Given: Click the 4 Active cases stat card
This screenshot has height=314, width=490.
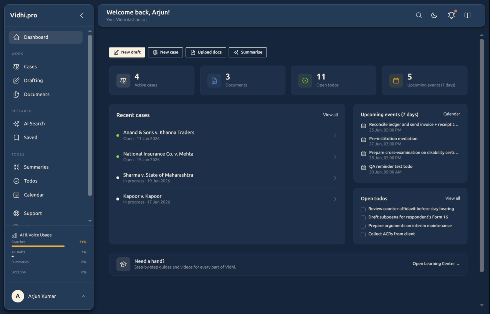Looking at the screenshot, I should (152, 81).
